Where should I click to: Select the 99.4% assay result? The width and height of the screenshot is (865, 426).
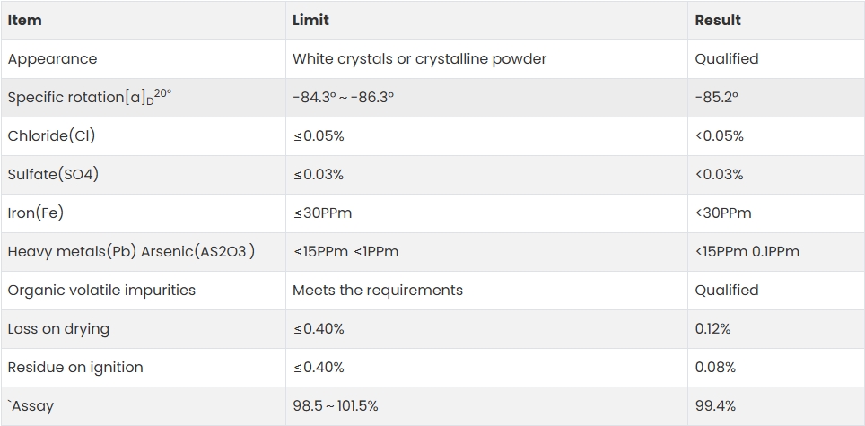(x=715, y=406)
